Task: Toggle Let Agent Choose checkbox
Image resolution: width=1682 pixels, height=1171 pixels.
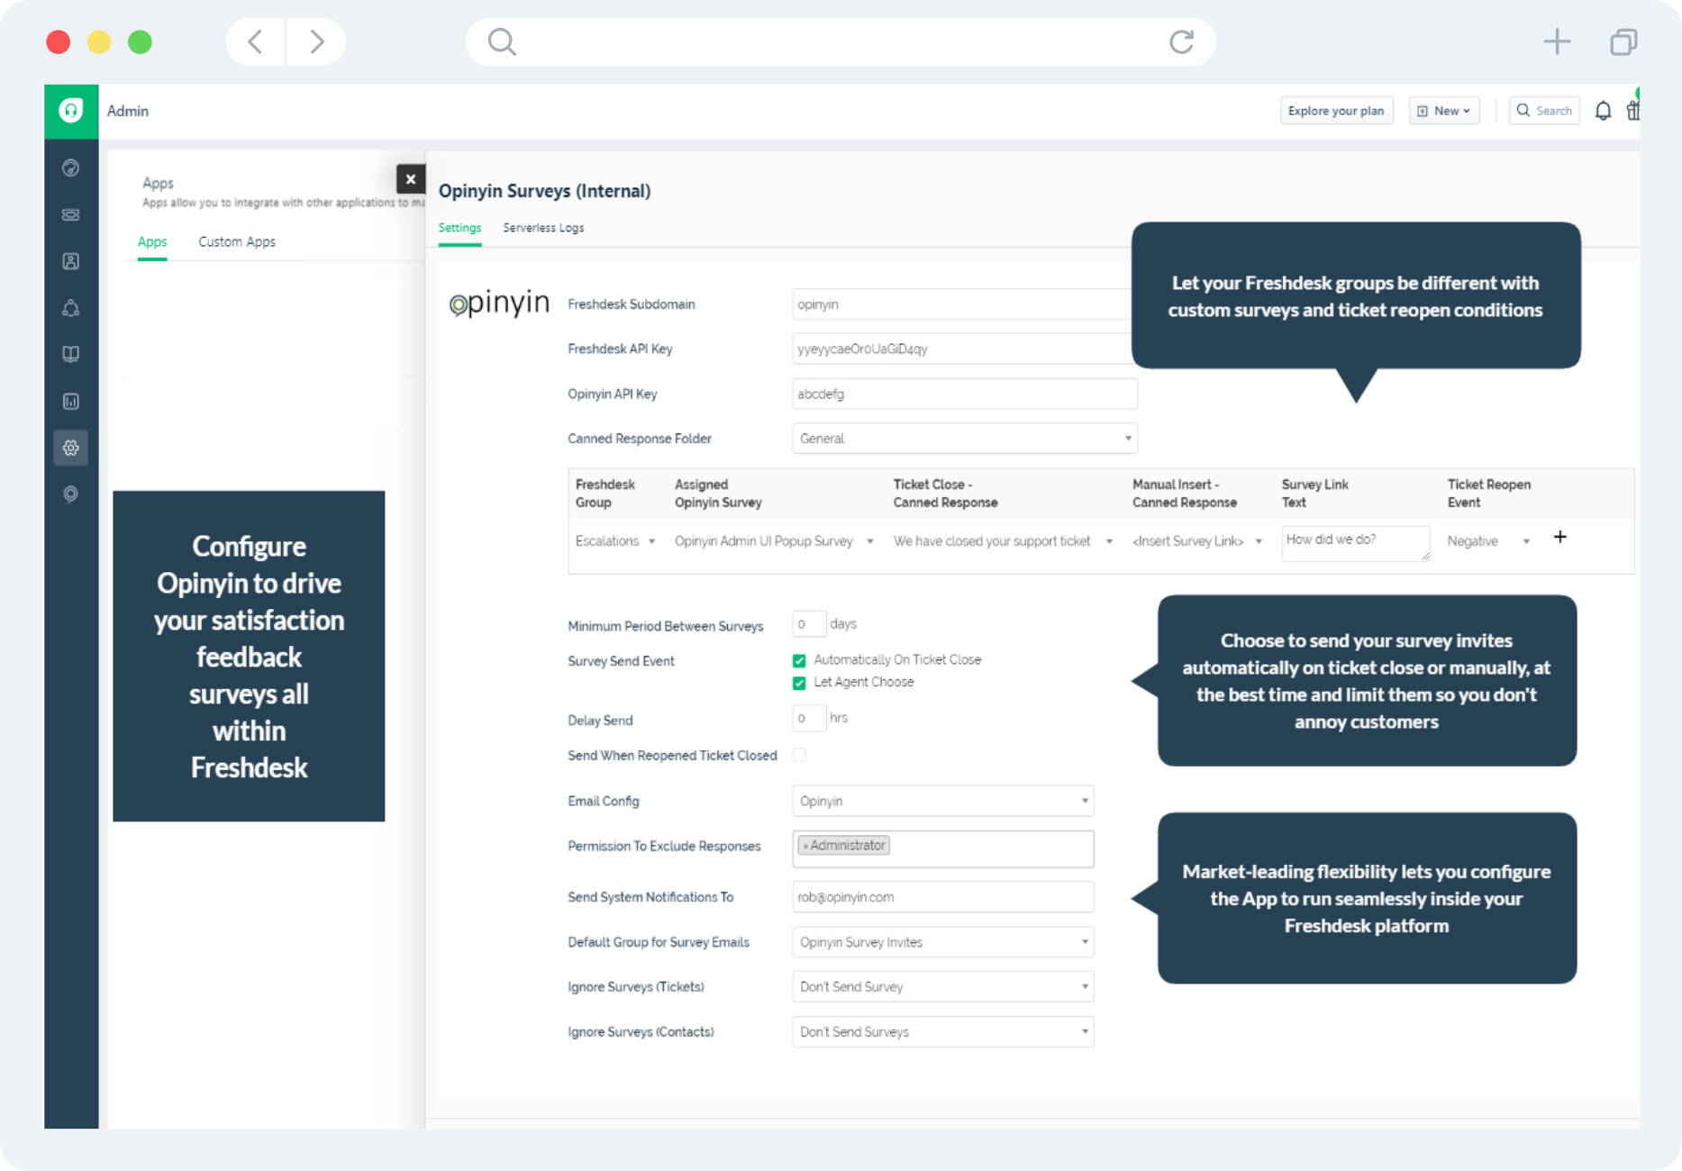Action: (799, 683)
